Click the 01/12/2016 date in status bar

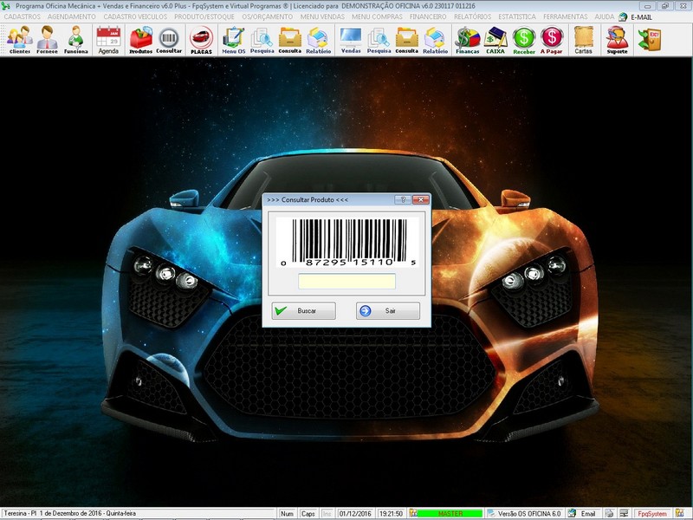pos(355,513)
